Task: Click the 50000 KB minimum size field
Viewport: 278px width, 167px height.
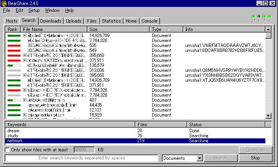Action: point(84,150)
